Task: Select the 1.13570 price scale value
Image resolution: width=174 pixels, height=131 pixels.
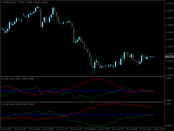Action: click(x=170, y=18)
